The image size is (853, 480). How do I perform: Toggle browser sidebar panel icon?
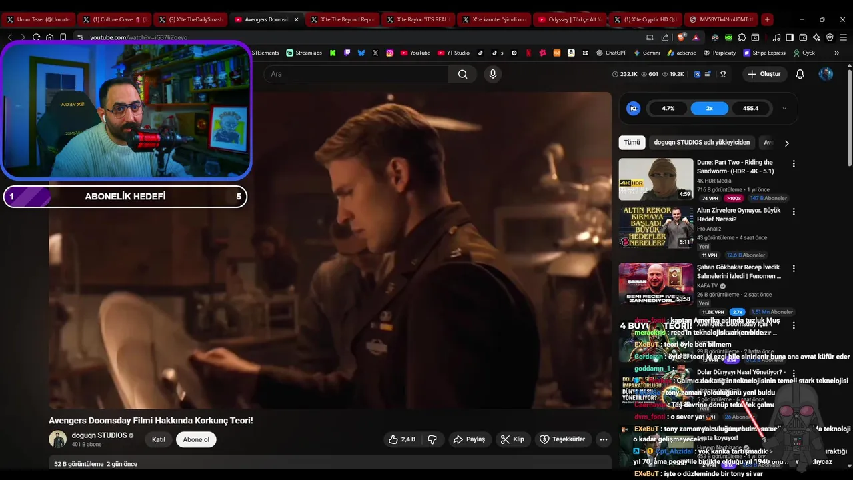[790, 37]
